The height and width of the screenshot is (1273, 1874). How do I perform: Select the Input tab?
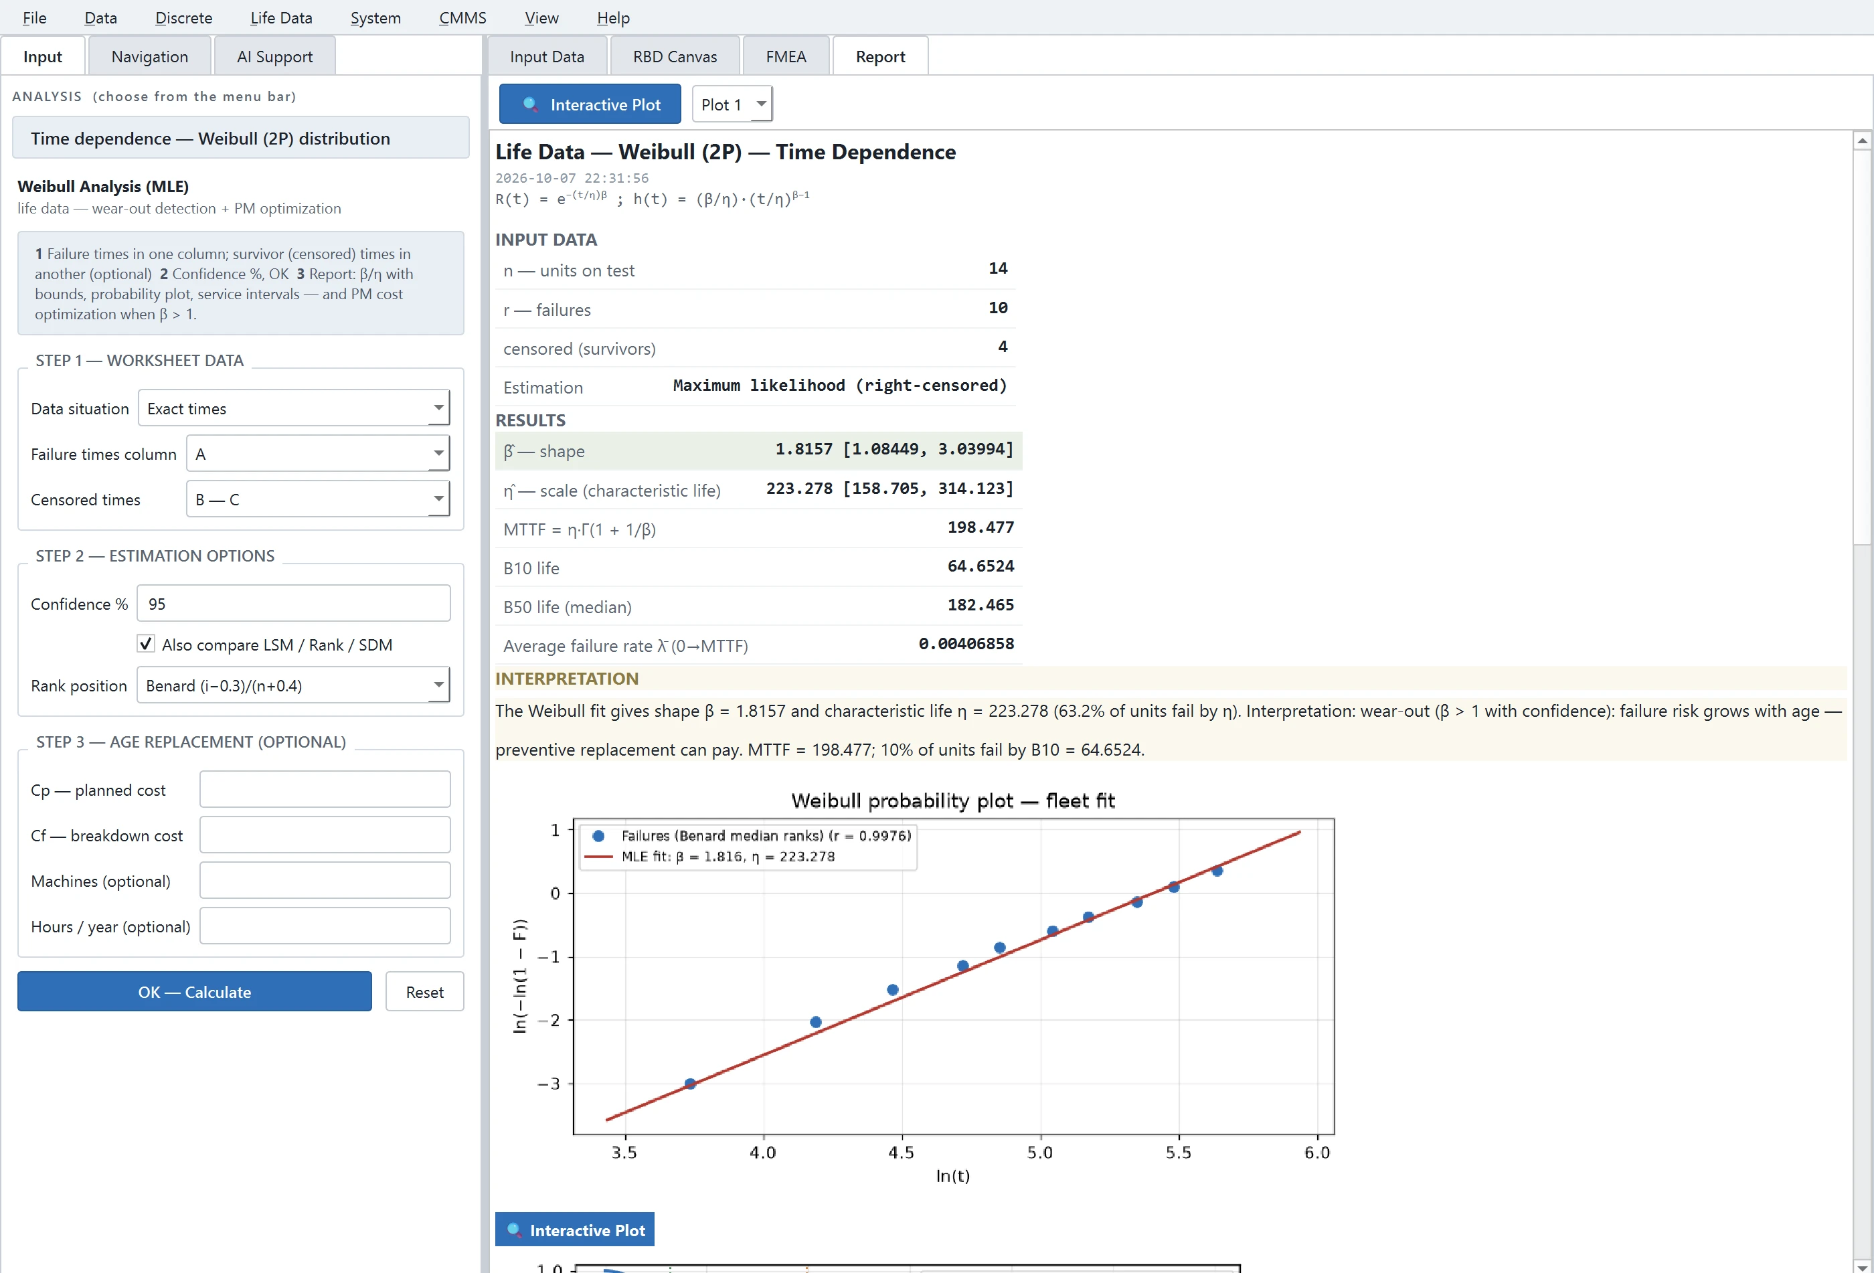tap(43, 56)
